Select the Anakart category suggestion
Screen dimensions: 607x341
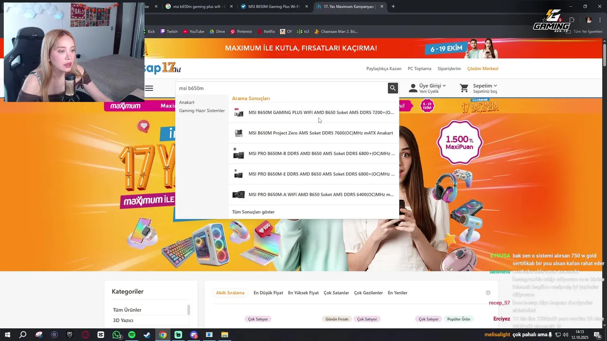[x=187, y=102]
